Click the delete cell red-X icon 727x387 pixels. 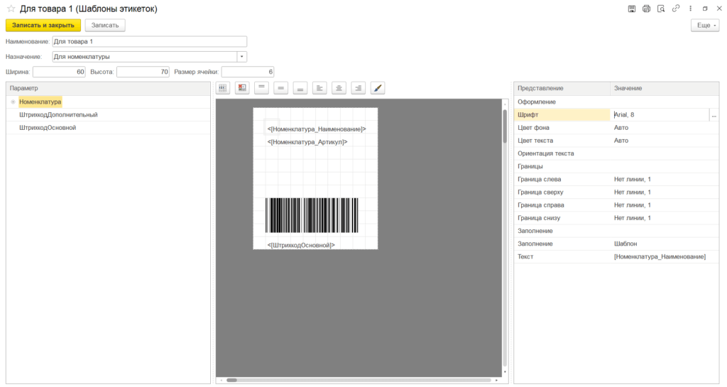point(242,88)
